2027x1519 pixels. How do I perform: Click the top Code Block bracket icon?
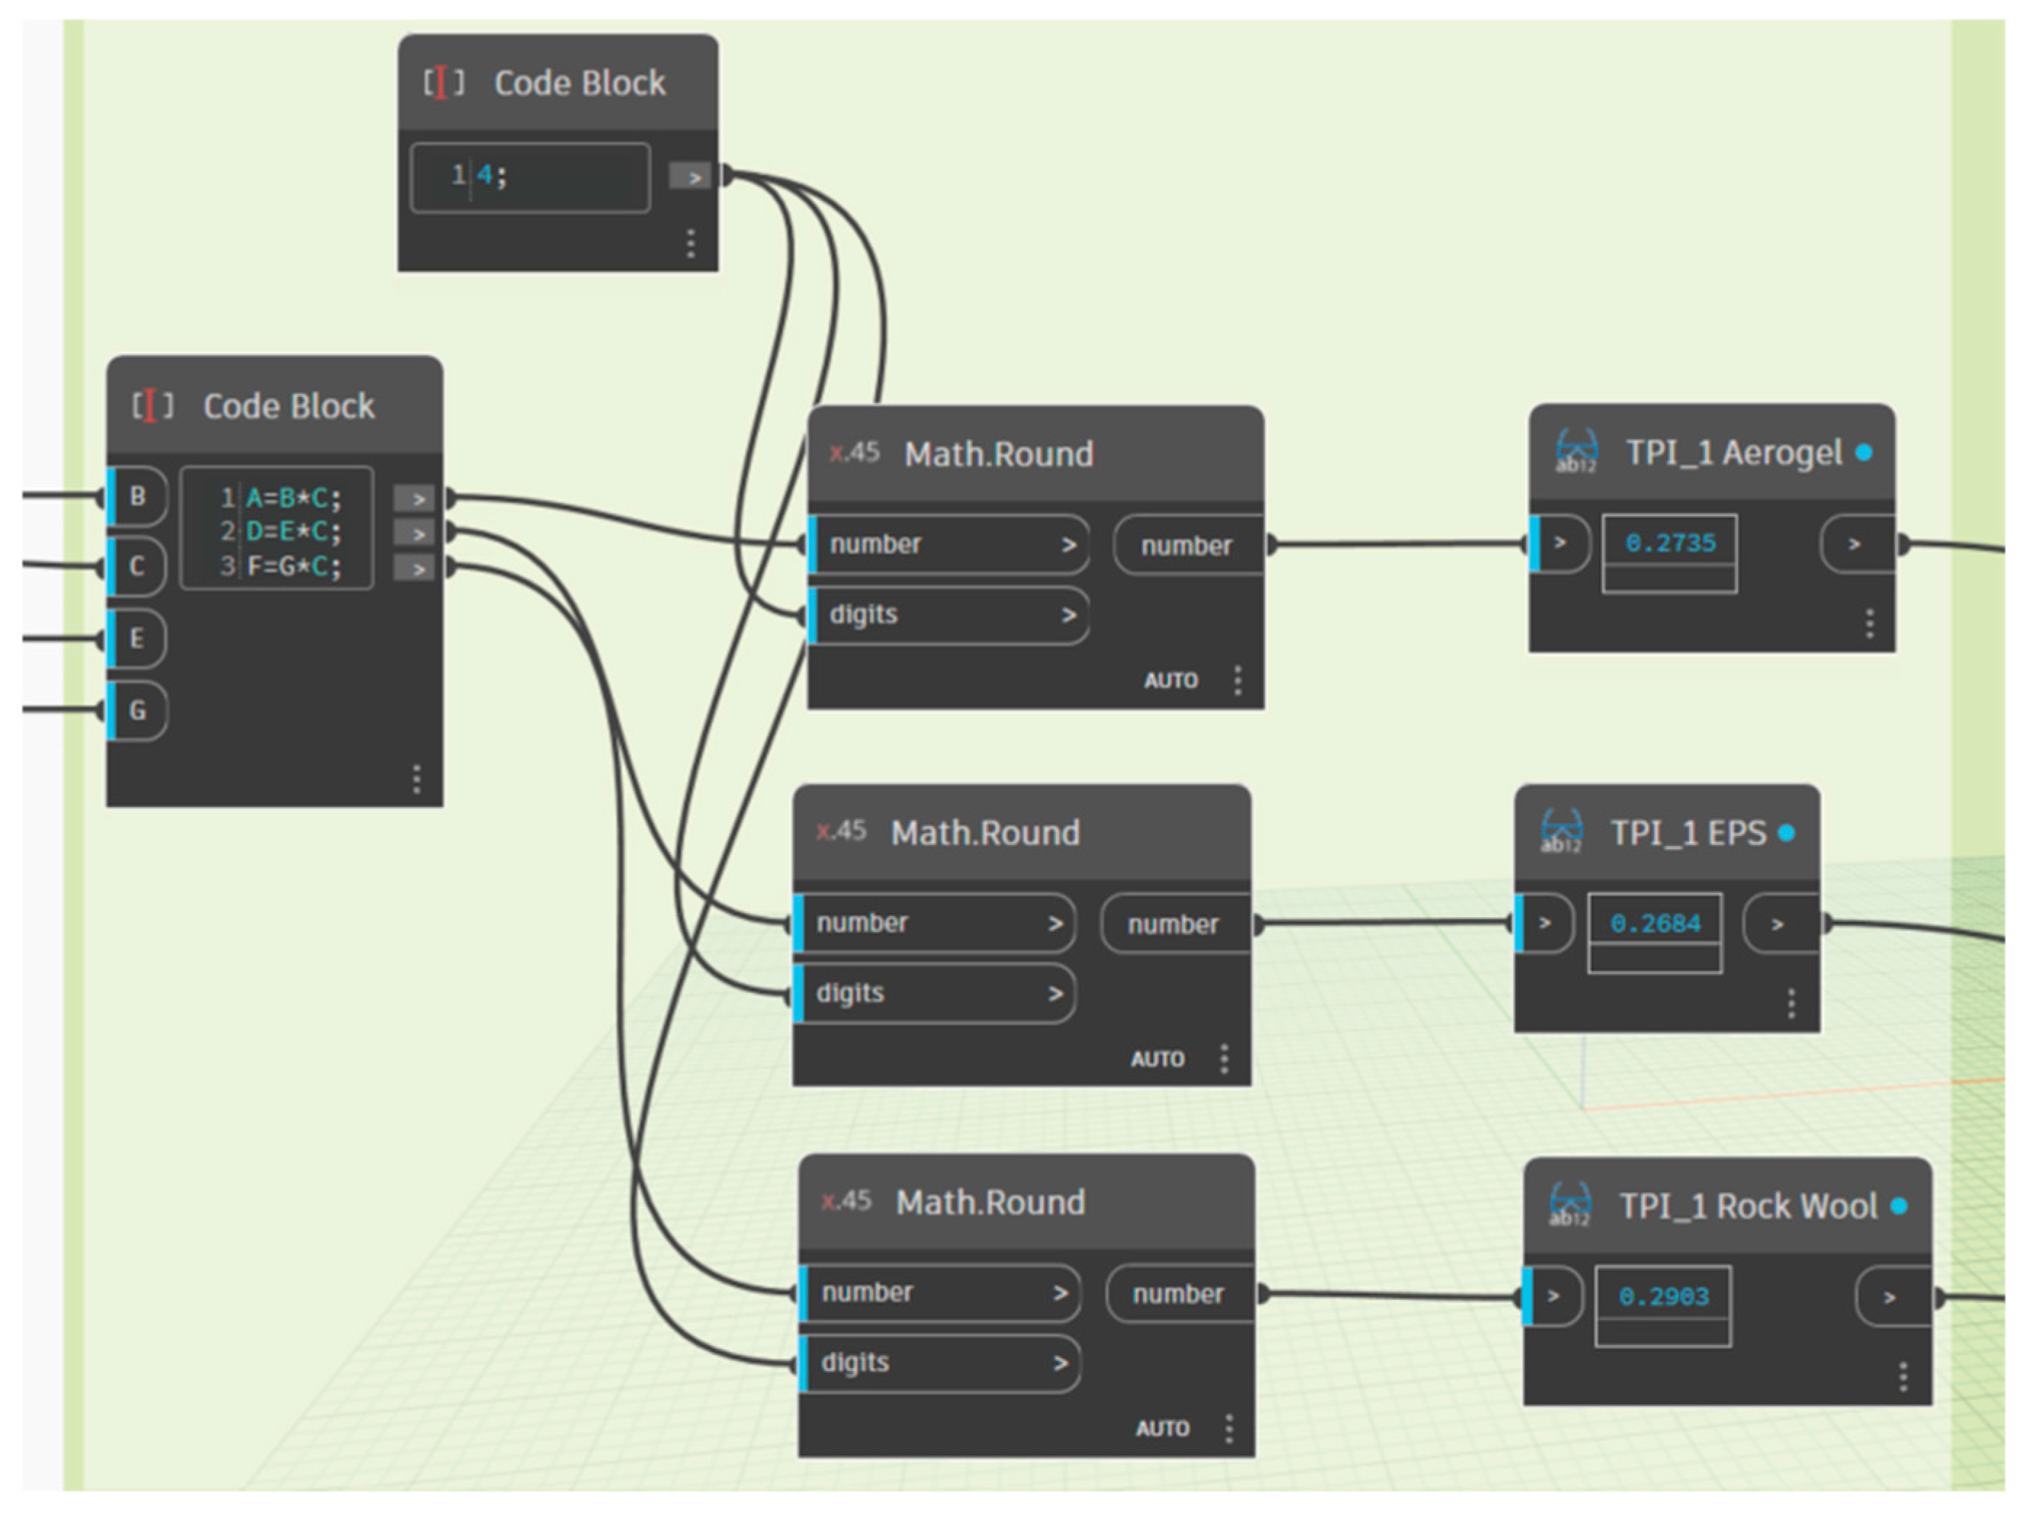pos(443,83)
